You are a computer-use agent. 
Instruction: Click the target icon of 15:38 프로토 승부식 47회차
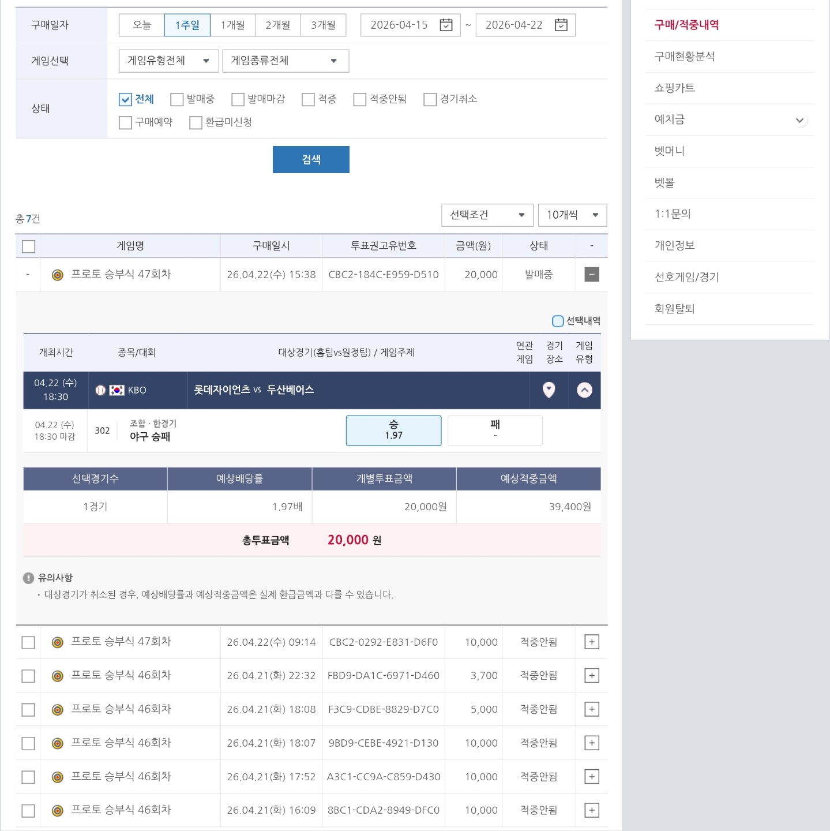tap(58, 275)
